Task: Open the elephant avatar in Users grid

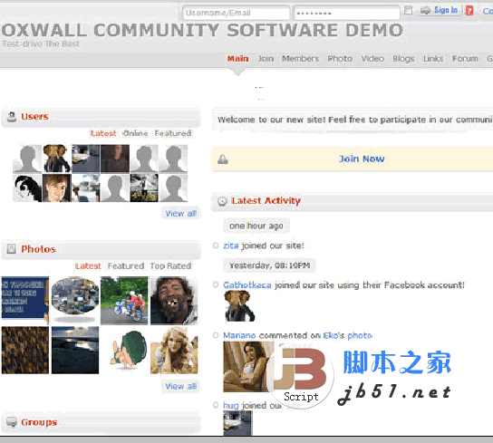Action: tap(56, 159)
